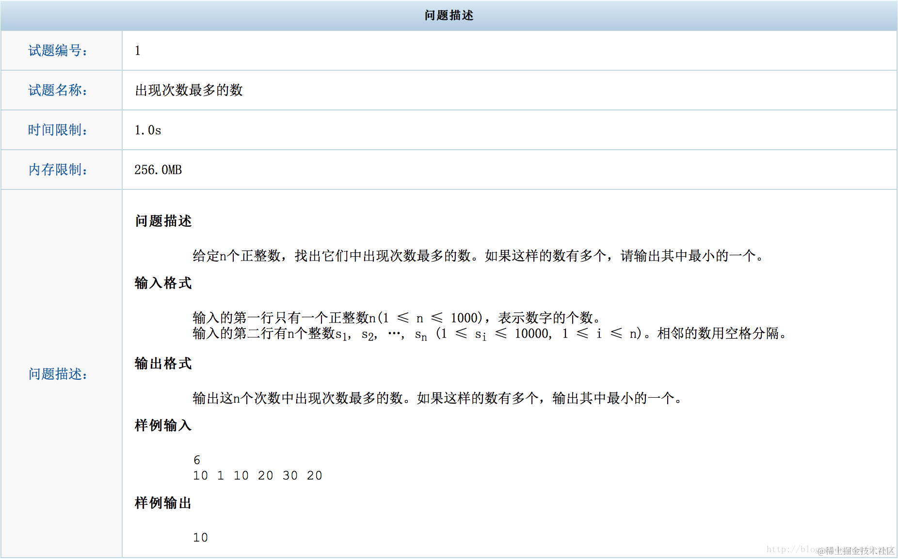This screenshot has height=559, width=898.
Task: Click the memory limit value 256.0MB
Action: click(158, 170)
